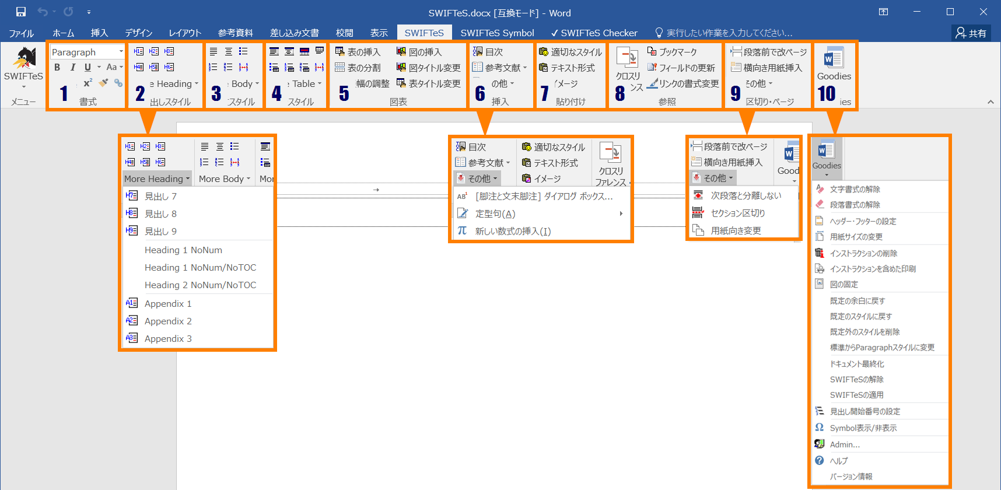The width and height of the screenshot is (1001, 490).
Task: Click リンクの書式変更
Action: tap(683, 83)
